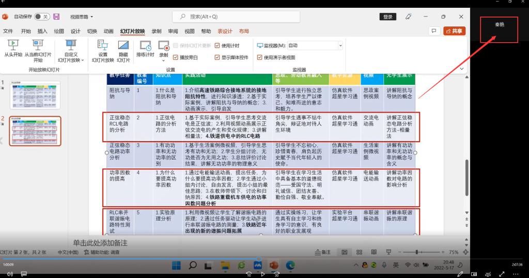Click the save icon in title bar
Image resolution: width=529 pixels, height=278 pixels.
[x=56, y=17]
